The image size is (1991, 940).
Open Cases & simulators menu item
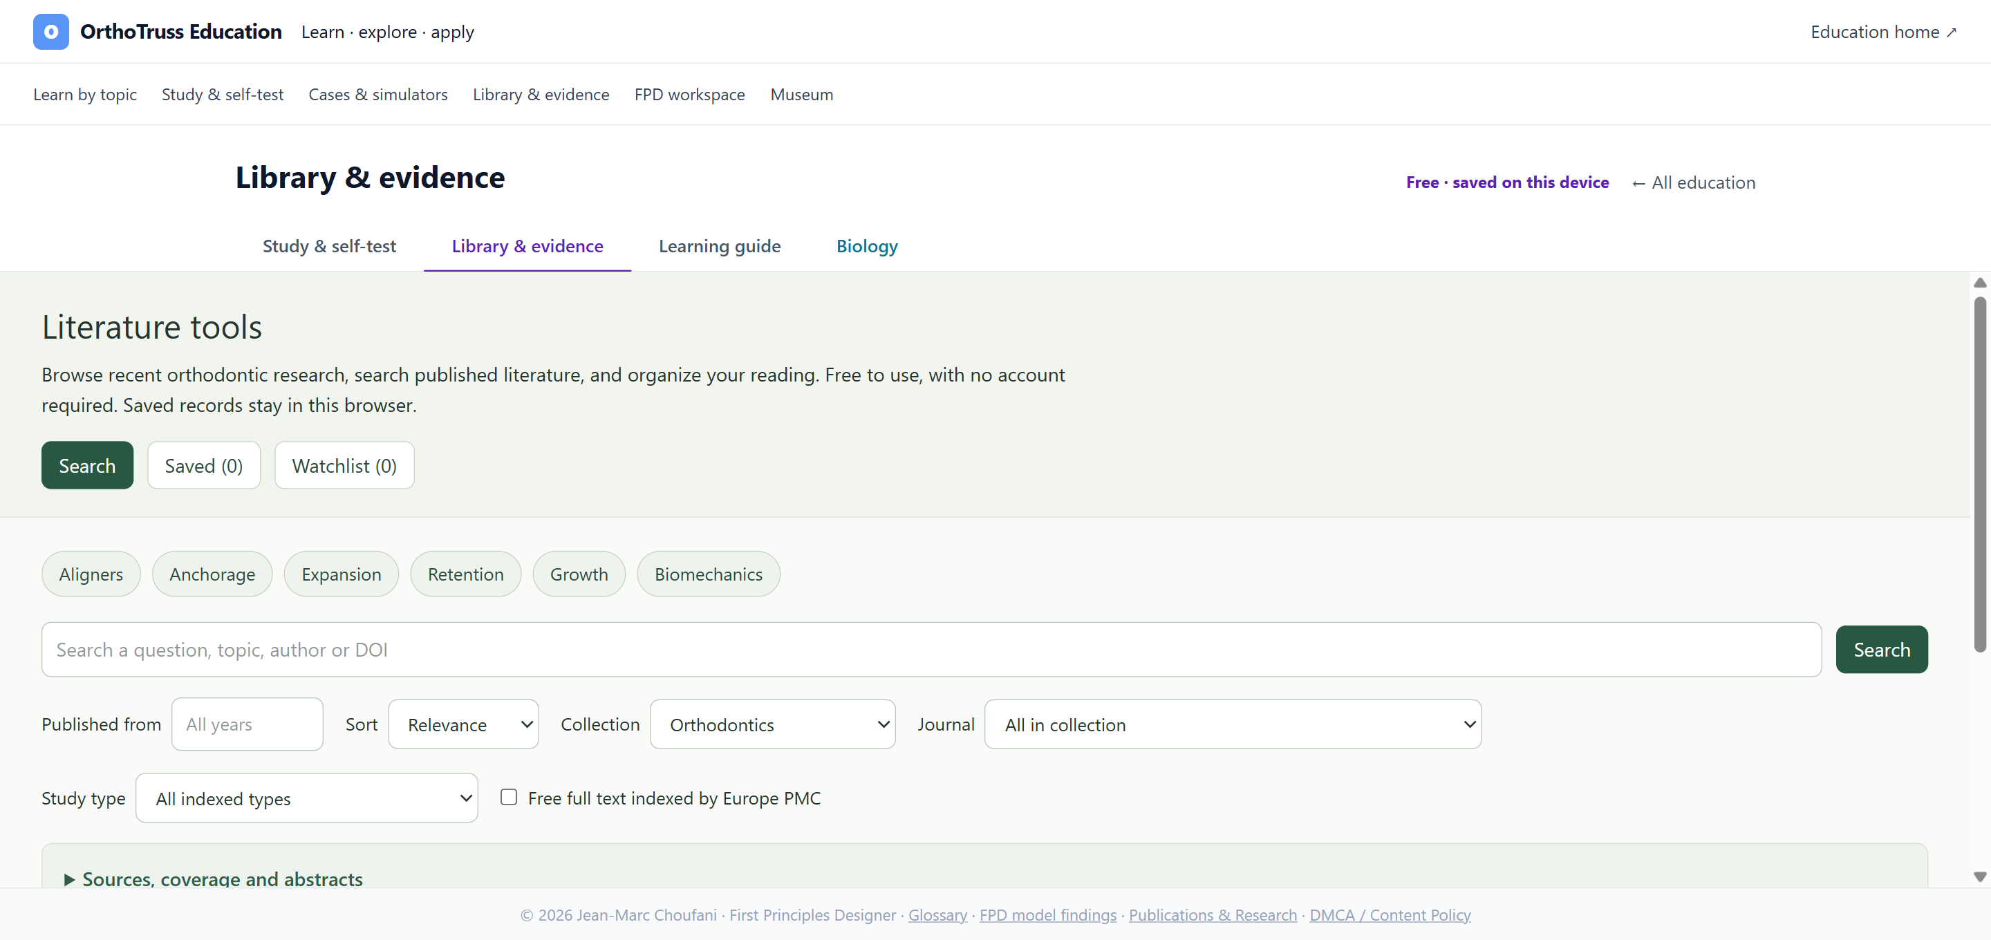pos(378,94)
